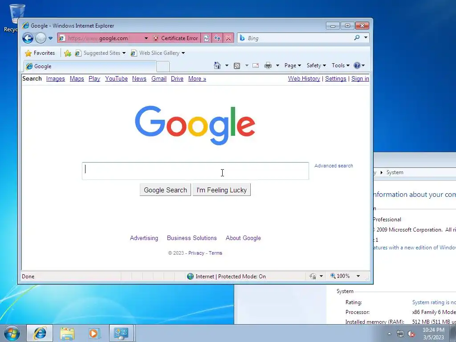Click the greyed Forward navigation button

pos(41,38)
